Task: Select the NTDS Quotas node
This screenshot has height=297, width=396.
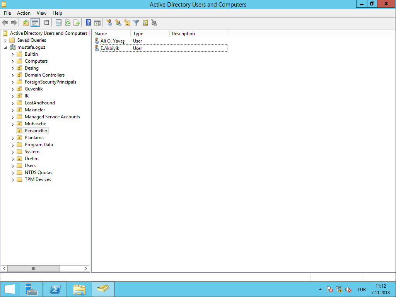Action: (x=38, y=172)
